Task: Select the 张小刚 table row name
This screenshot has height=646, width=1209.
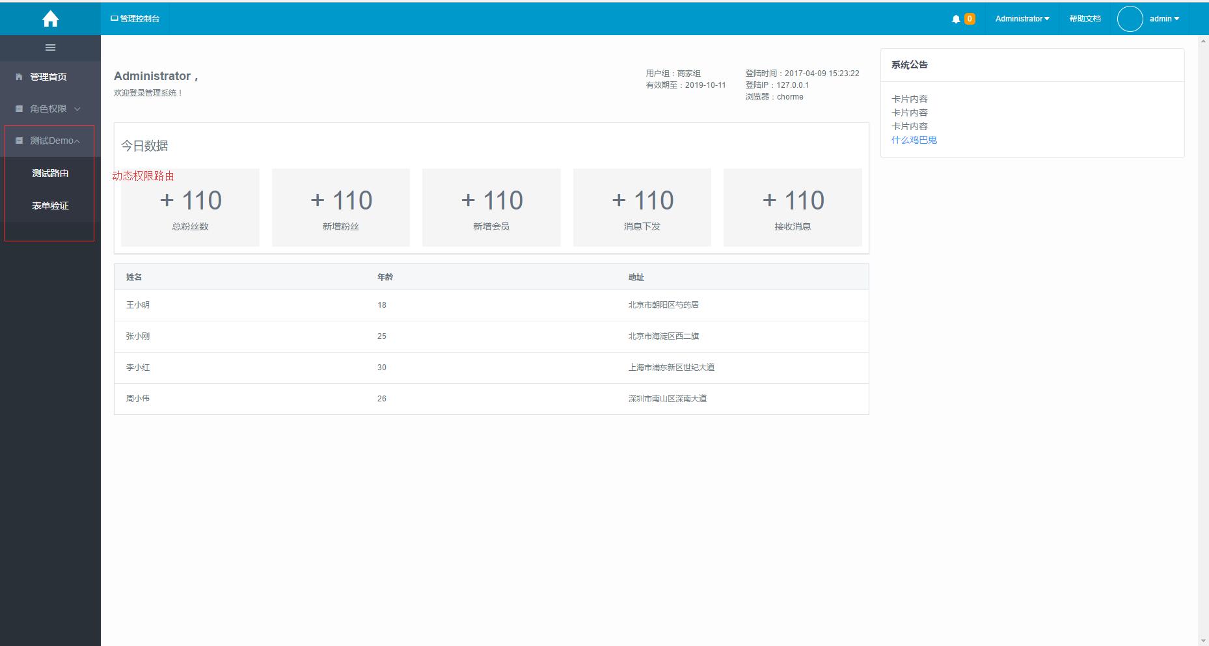Action: tap(138, 336)
